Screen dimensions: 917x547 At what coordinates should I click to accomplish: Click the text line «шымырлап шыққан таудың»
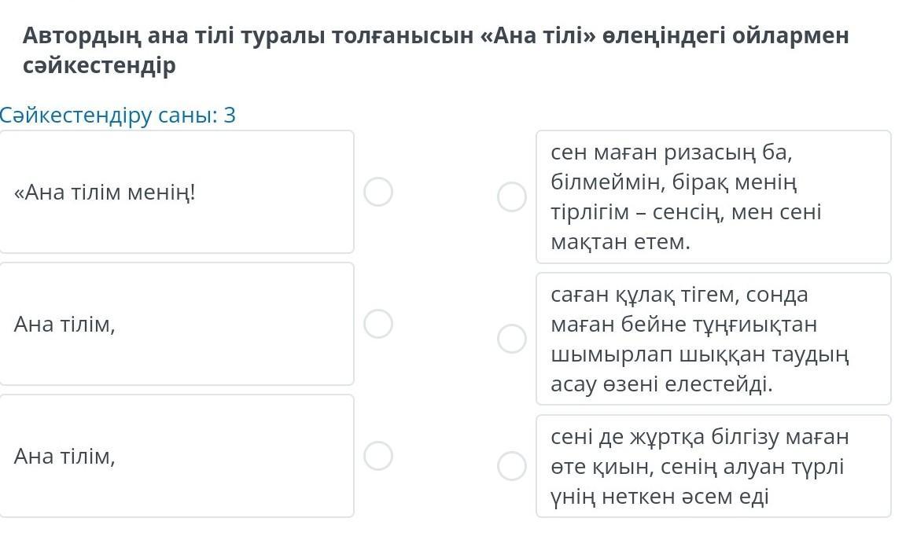tap(699, 354)
